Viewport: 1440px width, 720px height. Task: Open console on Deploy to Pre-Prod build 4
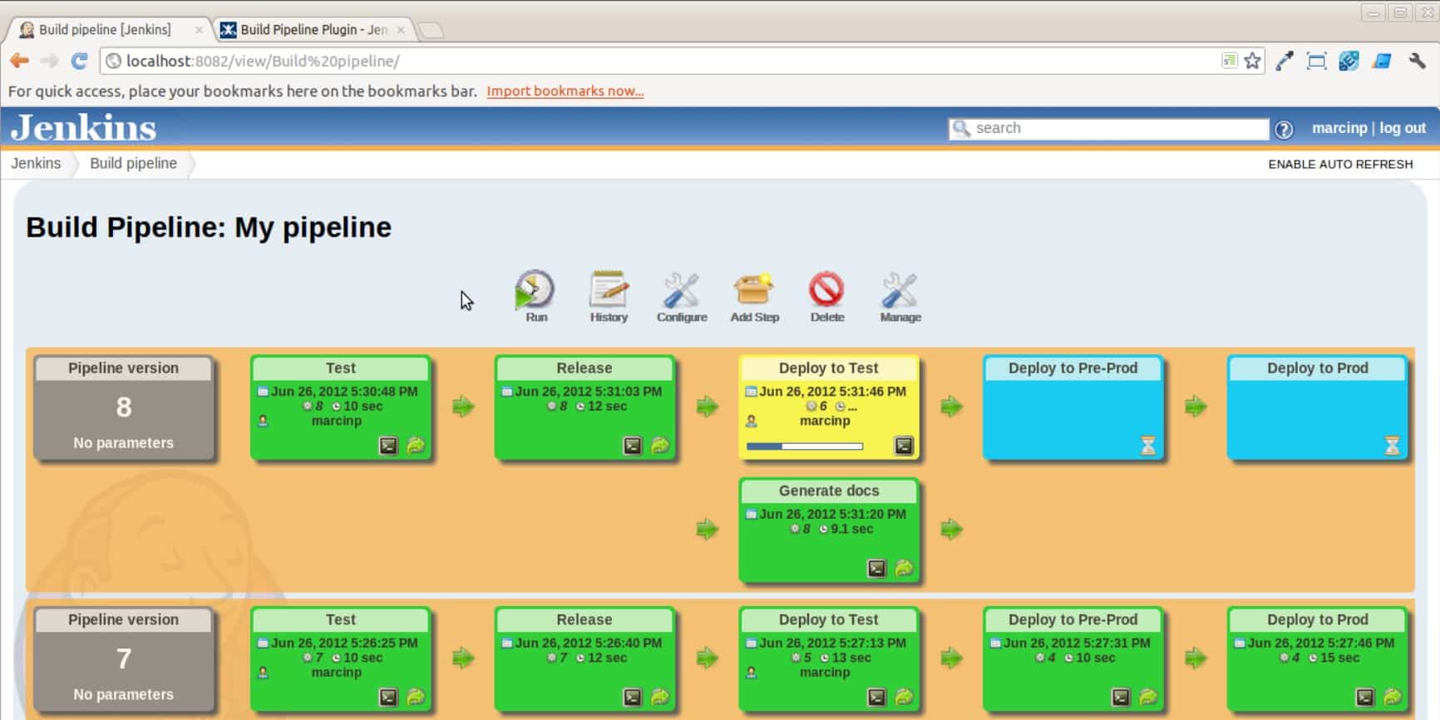(1121, 697)
